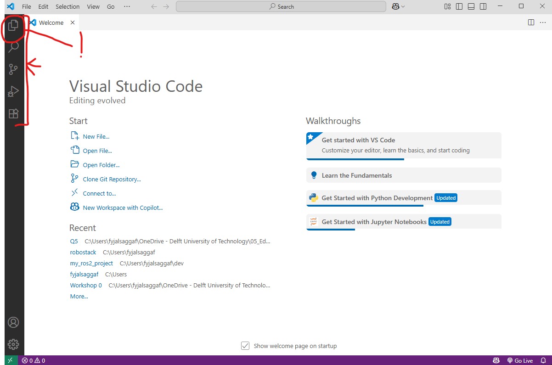Image resolution: width=552 pixels, height=365 pixels.
Task: Click the Connect to... link
Action: pyautogui.click(x=99, y=193)
